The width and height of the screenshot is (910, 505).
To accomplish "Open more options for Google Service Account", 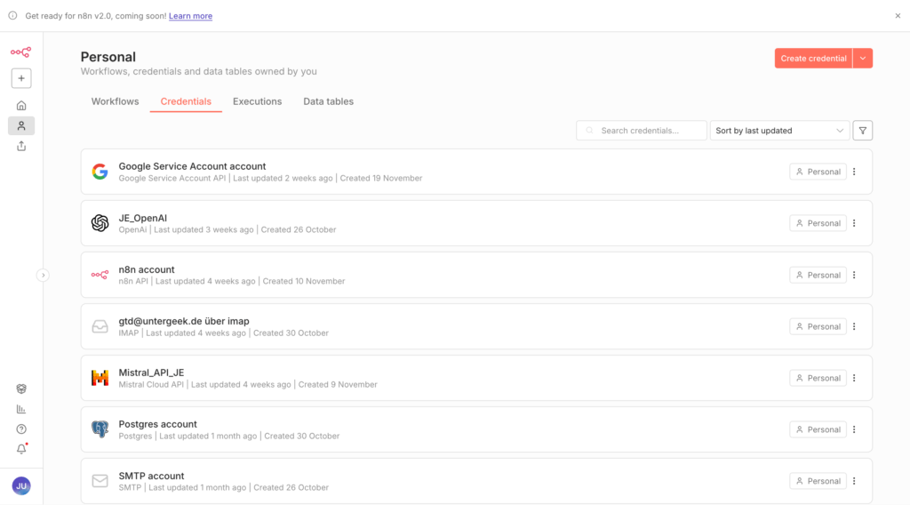I will (x=854, y=172).
